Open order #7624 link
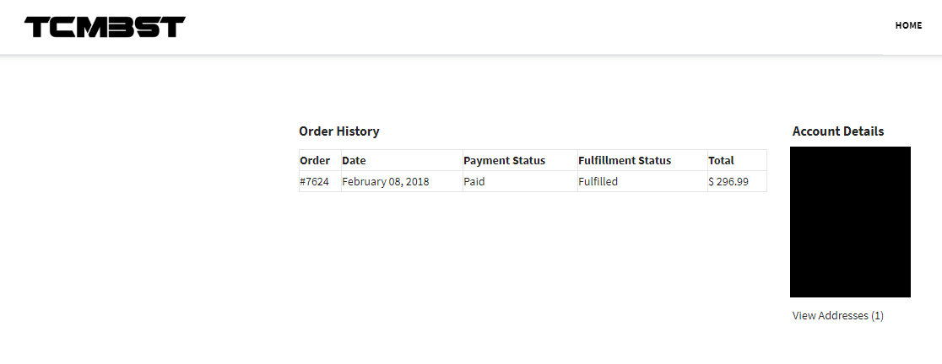942x364 pixels. coord(314,181)
